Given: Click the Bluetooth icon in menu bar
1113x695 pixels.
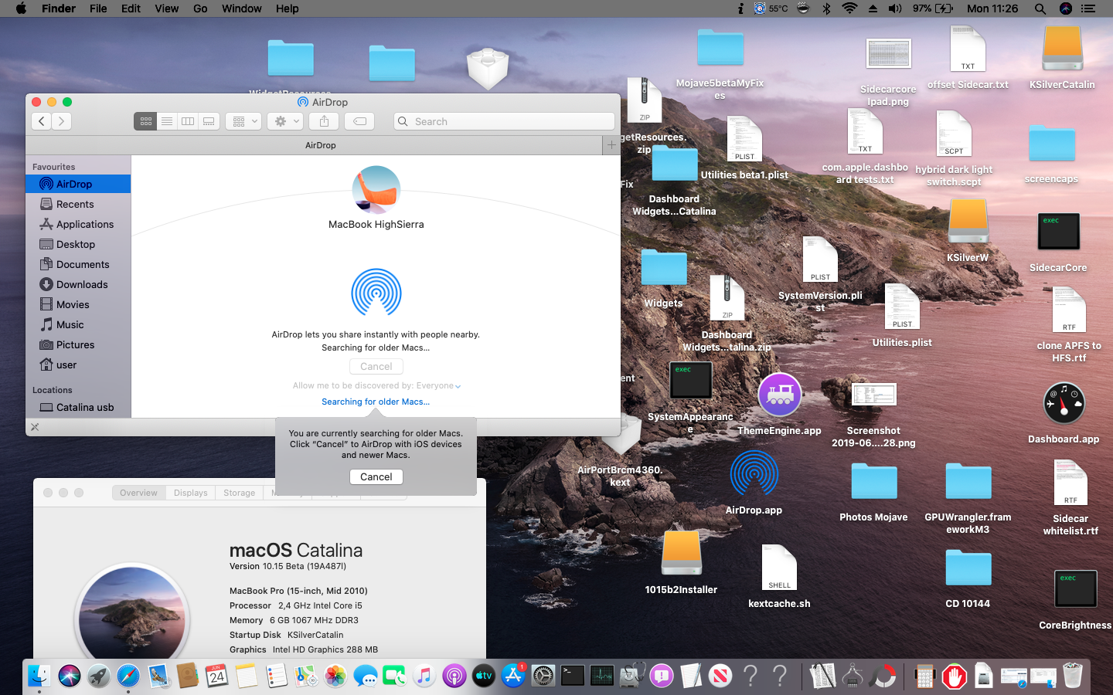Looking at the screenshot, I should [826, 8].
